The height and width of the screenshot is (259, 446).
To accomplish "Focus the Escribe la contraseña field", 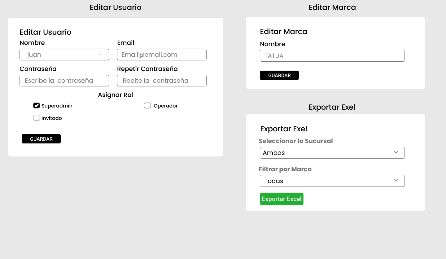I will coord(64,81).
